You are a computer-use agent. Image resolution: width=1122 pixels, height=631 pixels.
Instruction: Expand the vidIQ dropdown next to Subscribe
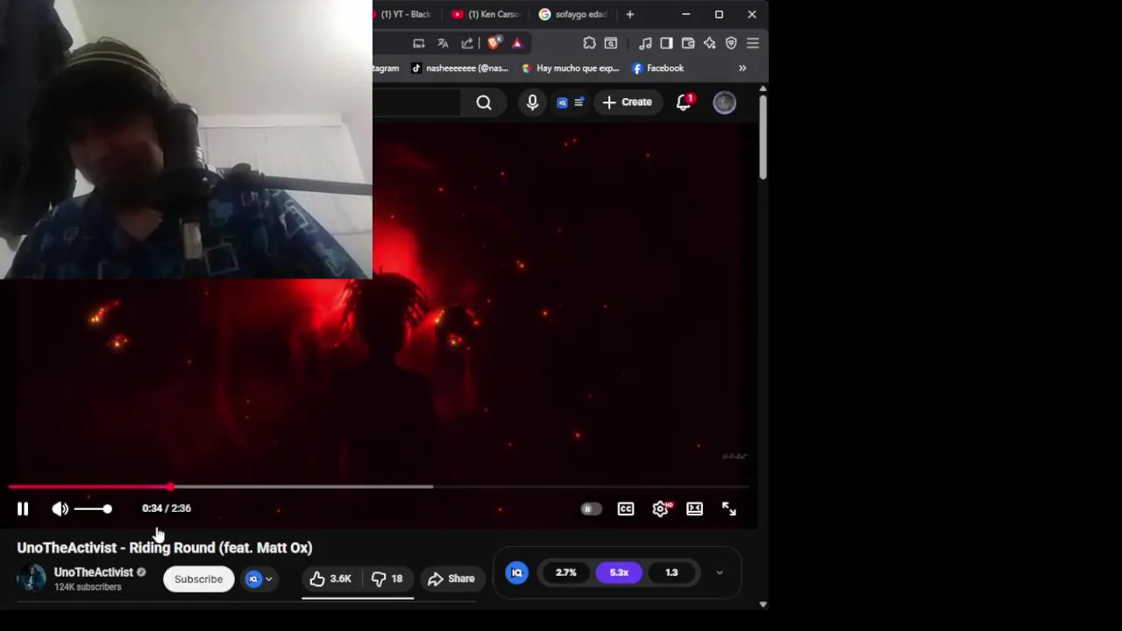point(259,579)
